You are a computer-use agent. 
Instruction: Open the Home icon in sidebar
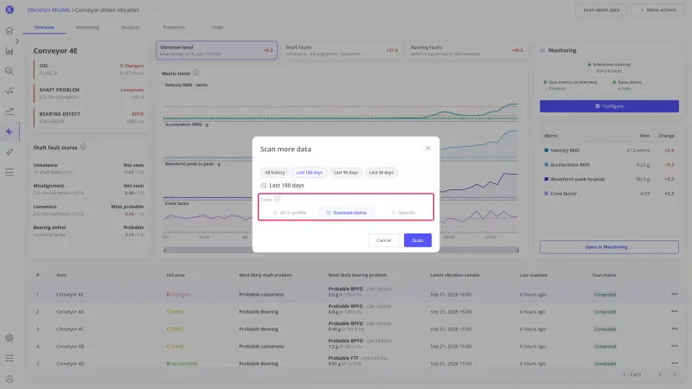10,30
